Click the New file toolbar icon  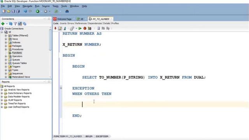point(4,11)
